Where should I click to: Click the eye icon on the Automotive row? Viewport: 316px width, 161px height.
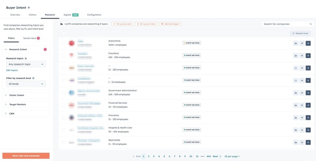[x=302, y=43]
